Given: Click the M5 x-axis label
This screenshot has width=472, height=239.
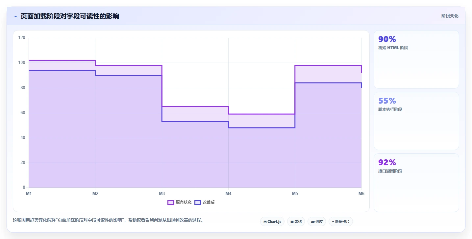Looking at the screenshot, I should click(x=295, y=194).
